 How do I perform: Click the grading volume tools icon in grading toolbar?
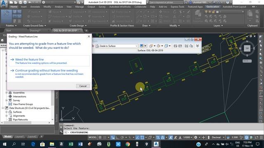[166, 46]
